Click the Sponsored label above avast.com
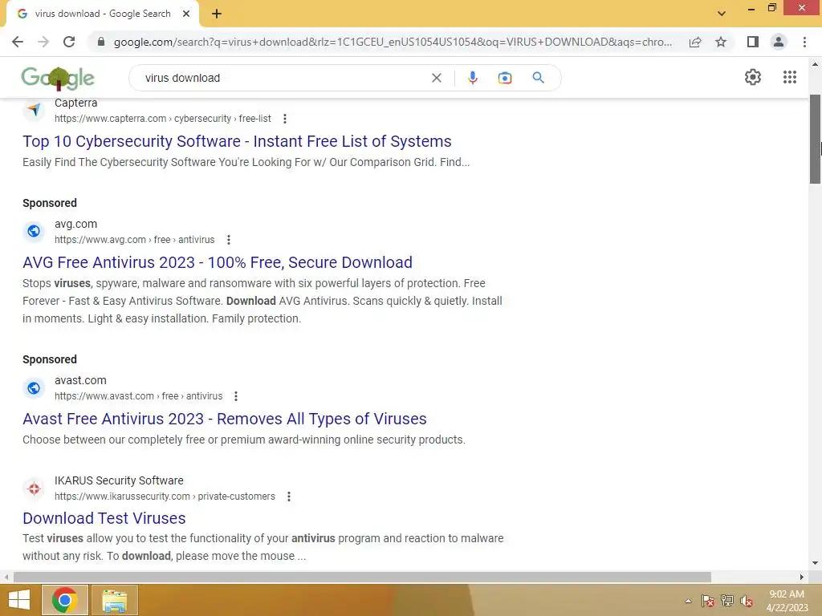This screenshot has height=616, width=822. click(50, 360)
